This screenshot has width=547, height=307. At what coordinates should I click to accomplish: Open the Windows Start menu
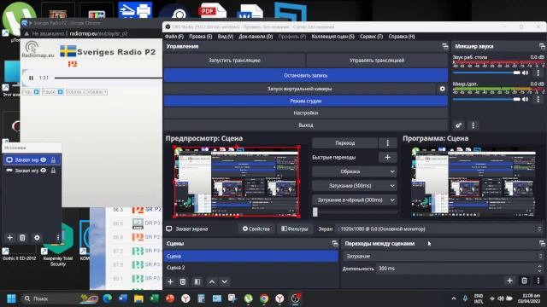pyautogui.click(x=11, y=298)
